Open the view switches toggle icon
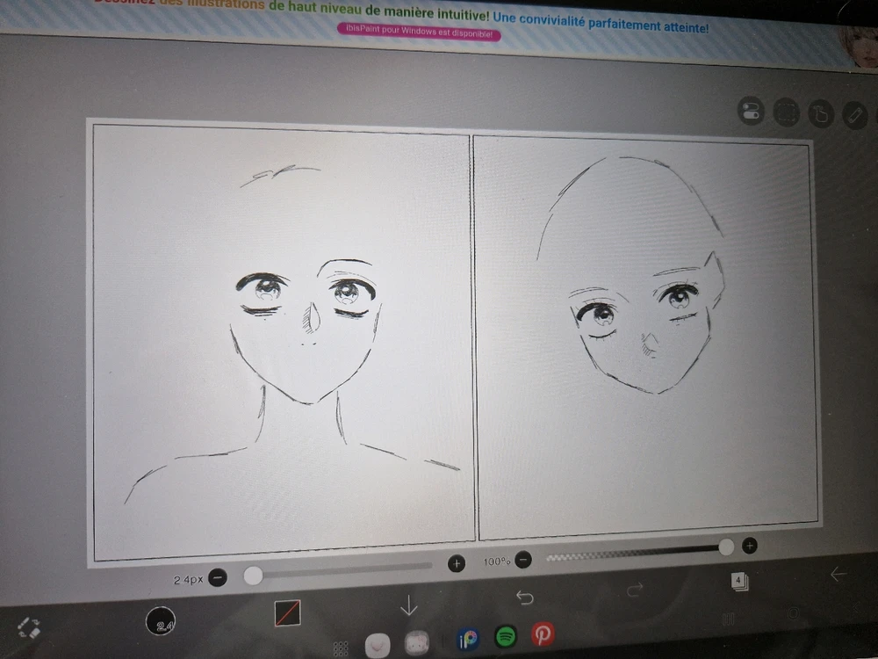878x659 pixels. click(x=751, y=111)
